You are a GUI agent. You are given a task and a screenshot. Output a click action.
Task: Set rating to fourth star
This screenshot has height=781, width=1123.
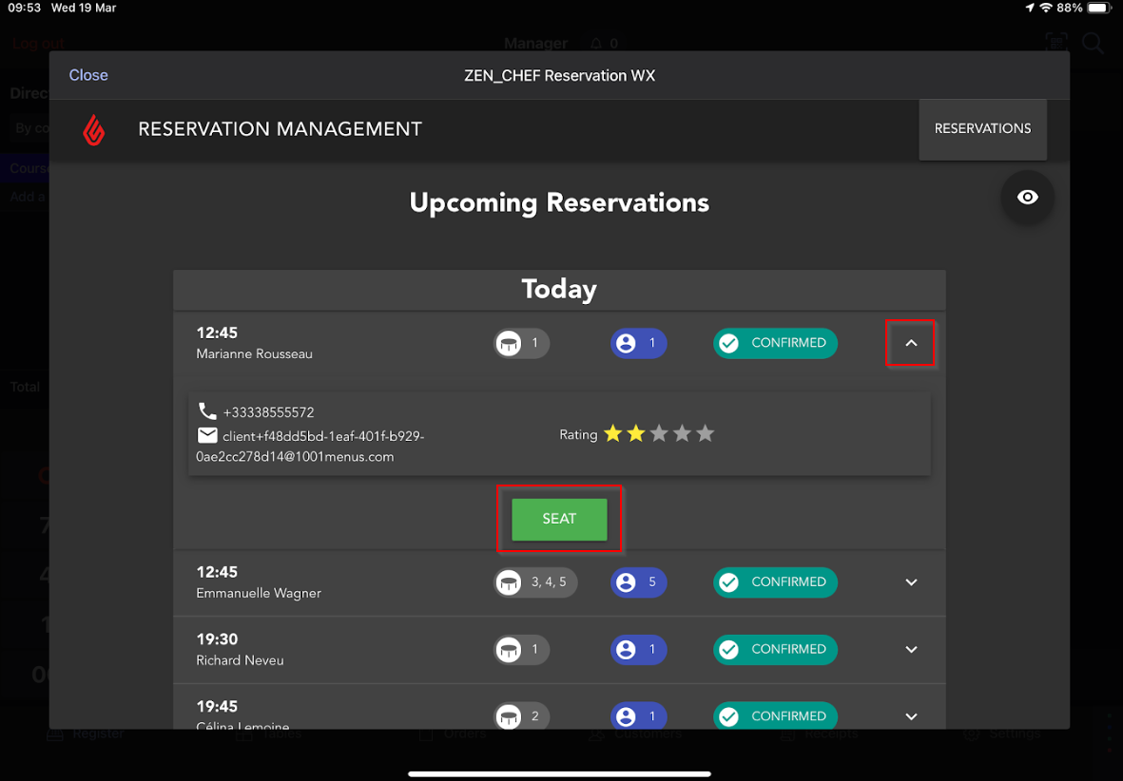pyautogui.click(x=682, y=434)
